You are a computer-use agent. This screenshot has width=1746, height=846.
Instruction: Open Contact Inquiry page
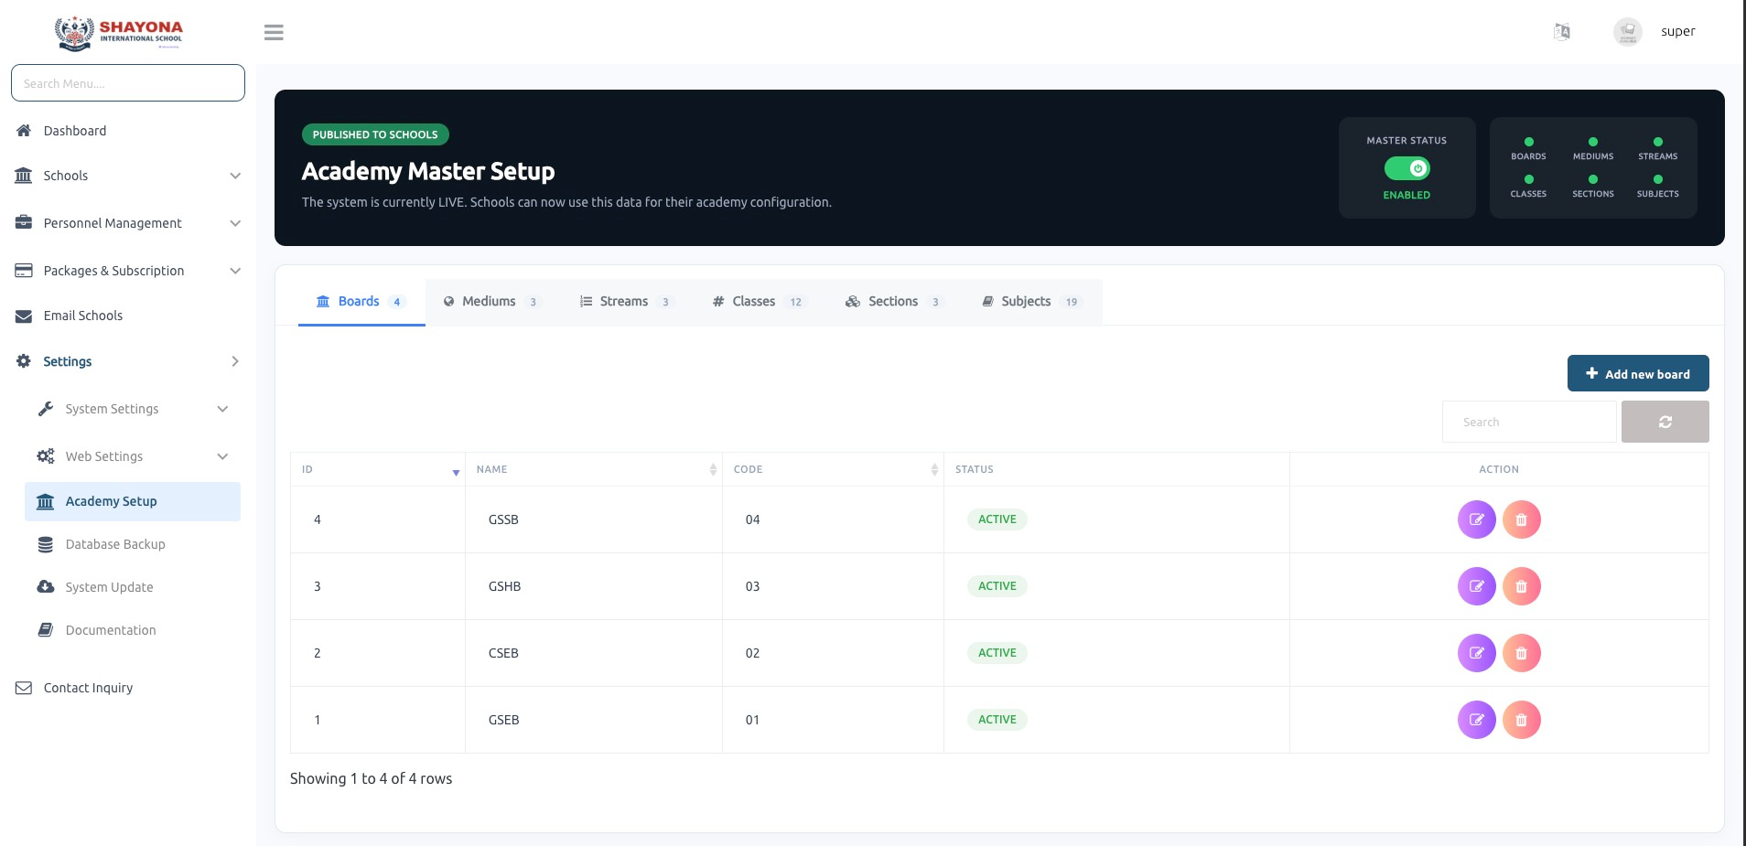[x=88, y=688]
